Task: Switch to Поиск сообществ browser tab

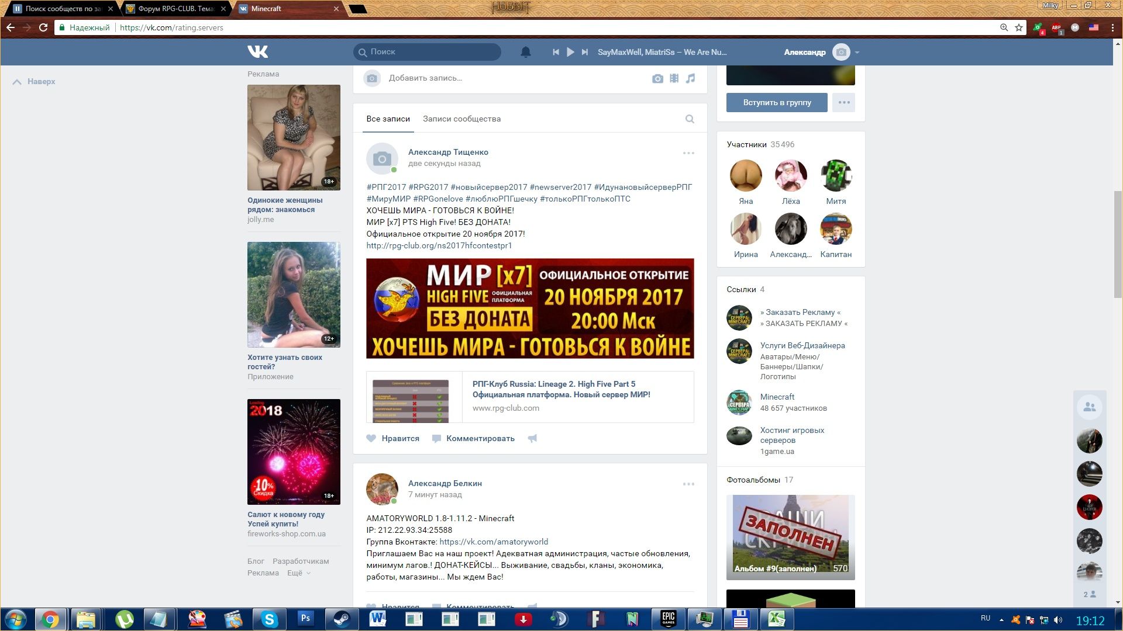Action: 62,9
